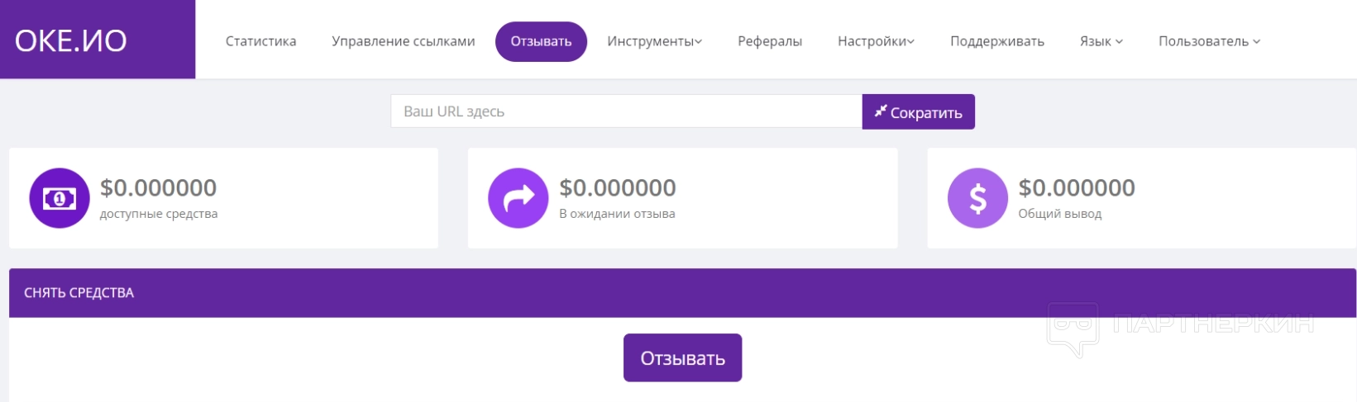Image resolution: width=1357 pixels, height=402 pixels.
Task: Focus the Ваш URL здесь input field
Action: (626, 111)
